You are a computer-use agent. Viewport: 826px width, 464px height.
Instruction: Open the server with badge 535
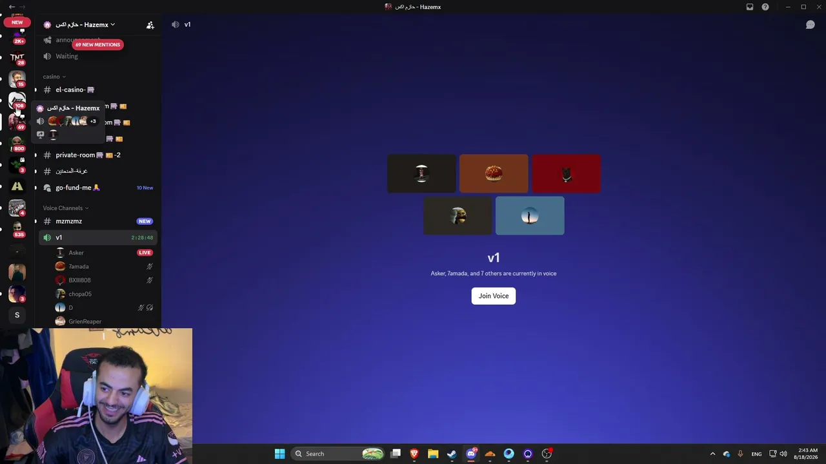(x=17, y=229)
